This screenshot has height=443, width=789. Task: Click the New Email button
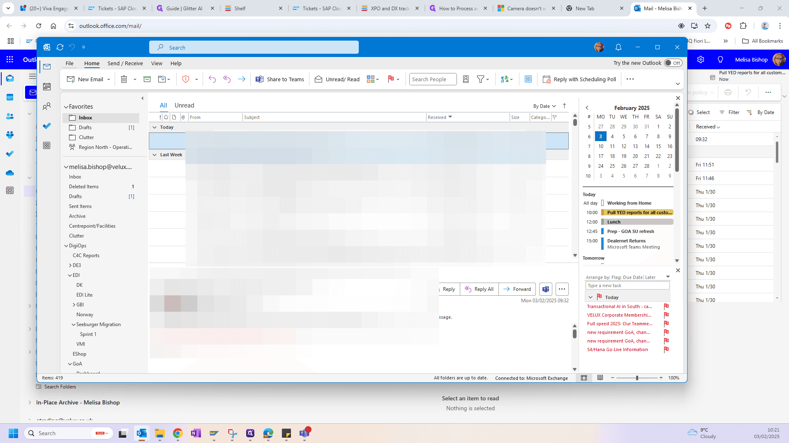85,79
